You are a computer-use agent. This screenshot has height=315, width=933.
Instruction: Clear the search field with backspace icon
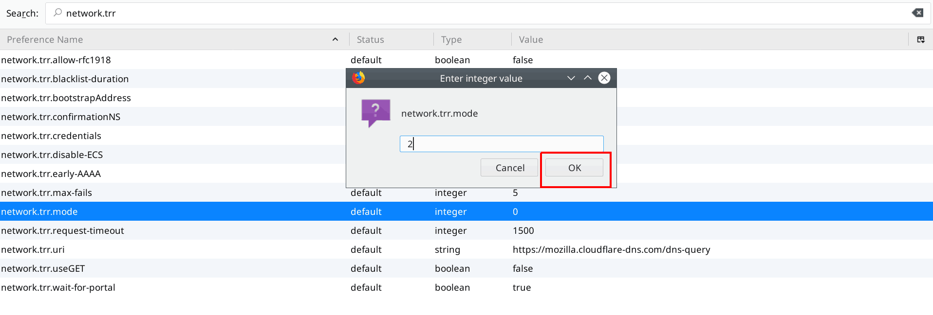click(x=917, y=13)
